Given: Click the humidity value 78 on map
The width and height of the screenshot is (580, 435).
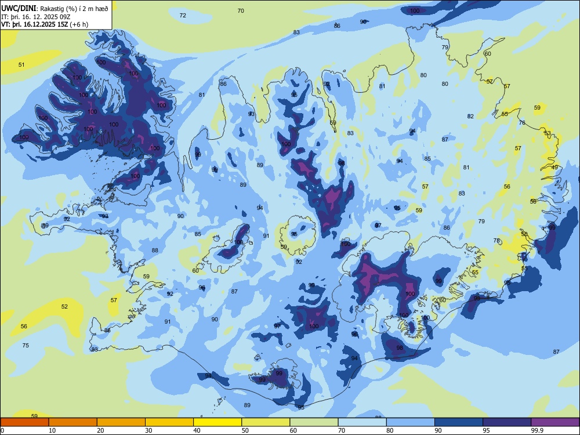Looking at the screenshot, I should (497, 241).
